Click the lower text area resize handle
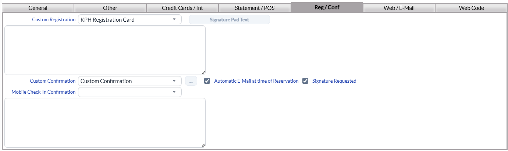Screen dimensions: 508x151 pos(203,145)
